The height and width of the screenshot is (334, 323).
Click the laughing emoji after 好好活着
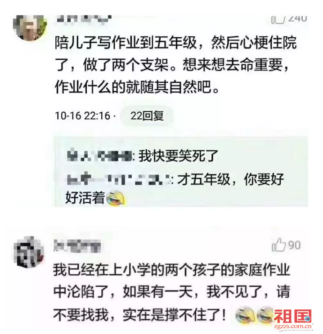click(x=115, y=198)
